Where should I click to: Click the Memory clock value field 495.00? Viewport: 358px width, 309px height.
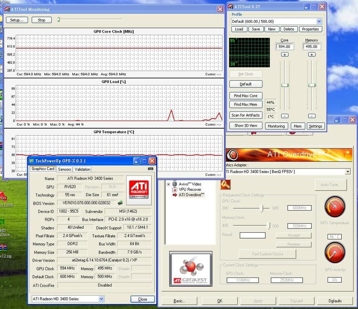pyautogui.click(x=312, y=47)
